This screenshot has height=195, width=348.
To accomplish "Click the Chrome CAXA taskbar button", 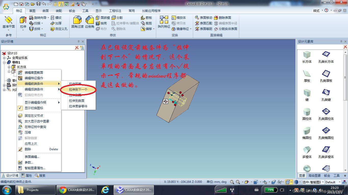I will tap(76, 190).
